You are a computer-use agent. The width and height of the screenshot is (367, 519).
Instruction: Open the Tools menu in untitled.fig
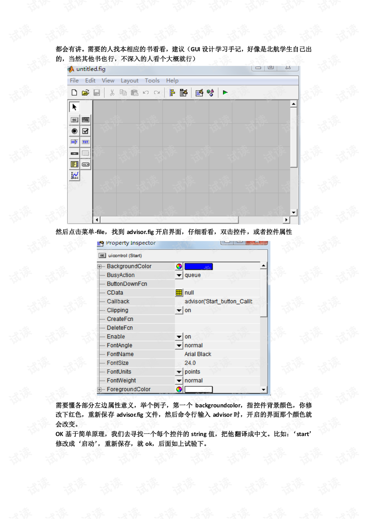[152, 80]
